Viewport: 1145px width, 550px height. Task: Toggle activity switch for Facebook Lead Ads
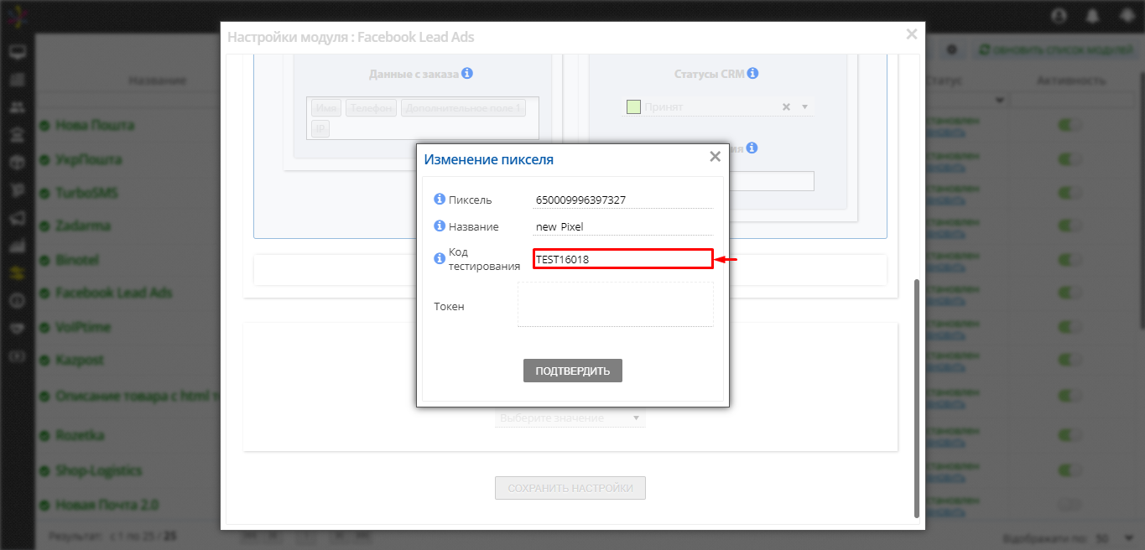click(x=1070, y=293)
